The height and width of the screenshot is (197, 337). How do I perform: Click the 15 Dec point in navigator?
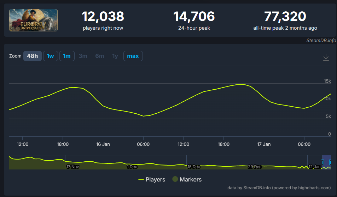coord(193,166)
